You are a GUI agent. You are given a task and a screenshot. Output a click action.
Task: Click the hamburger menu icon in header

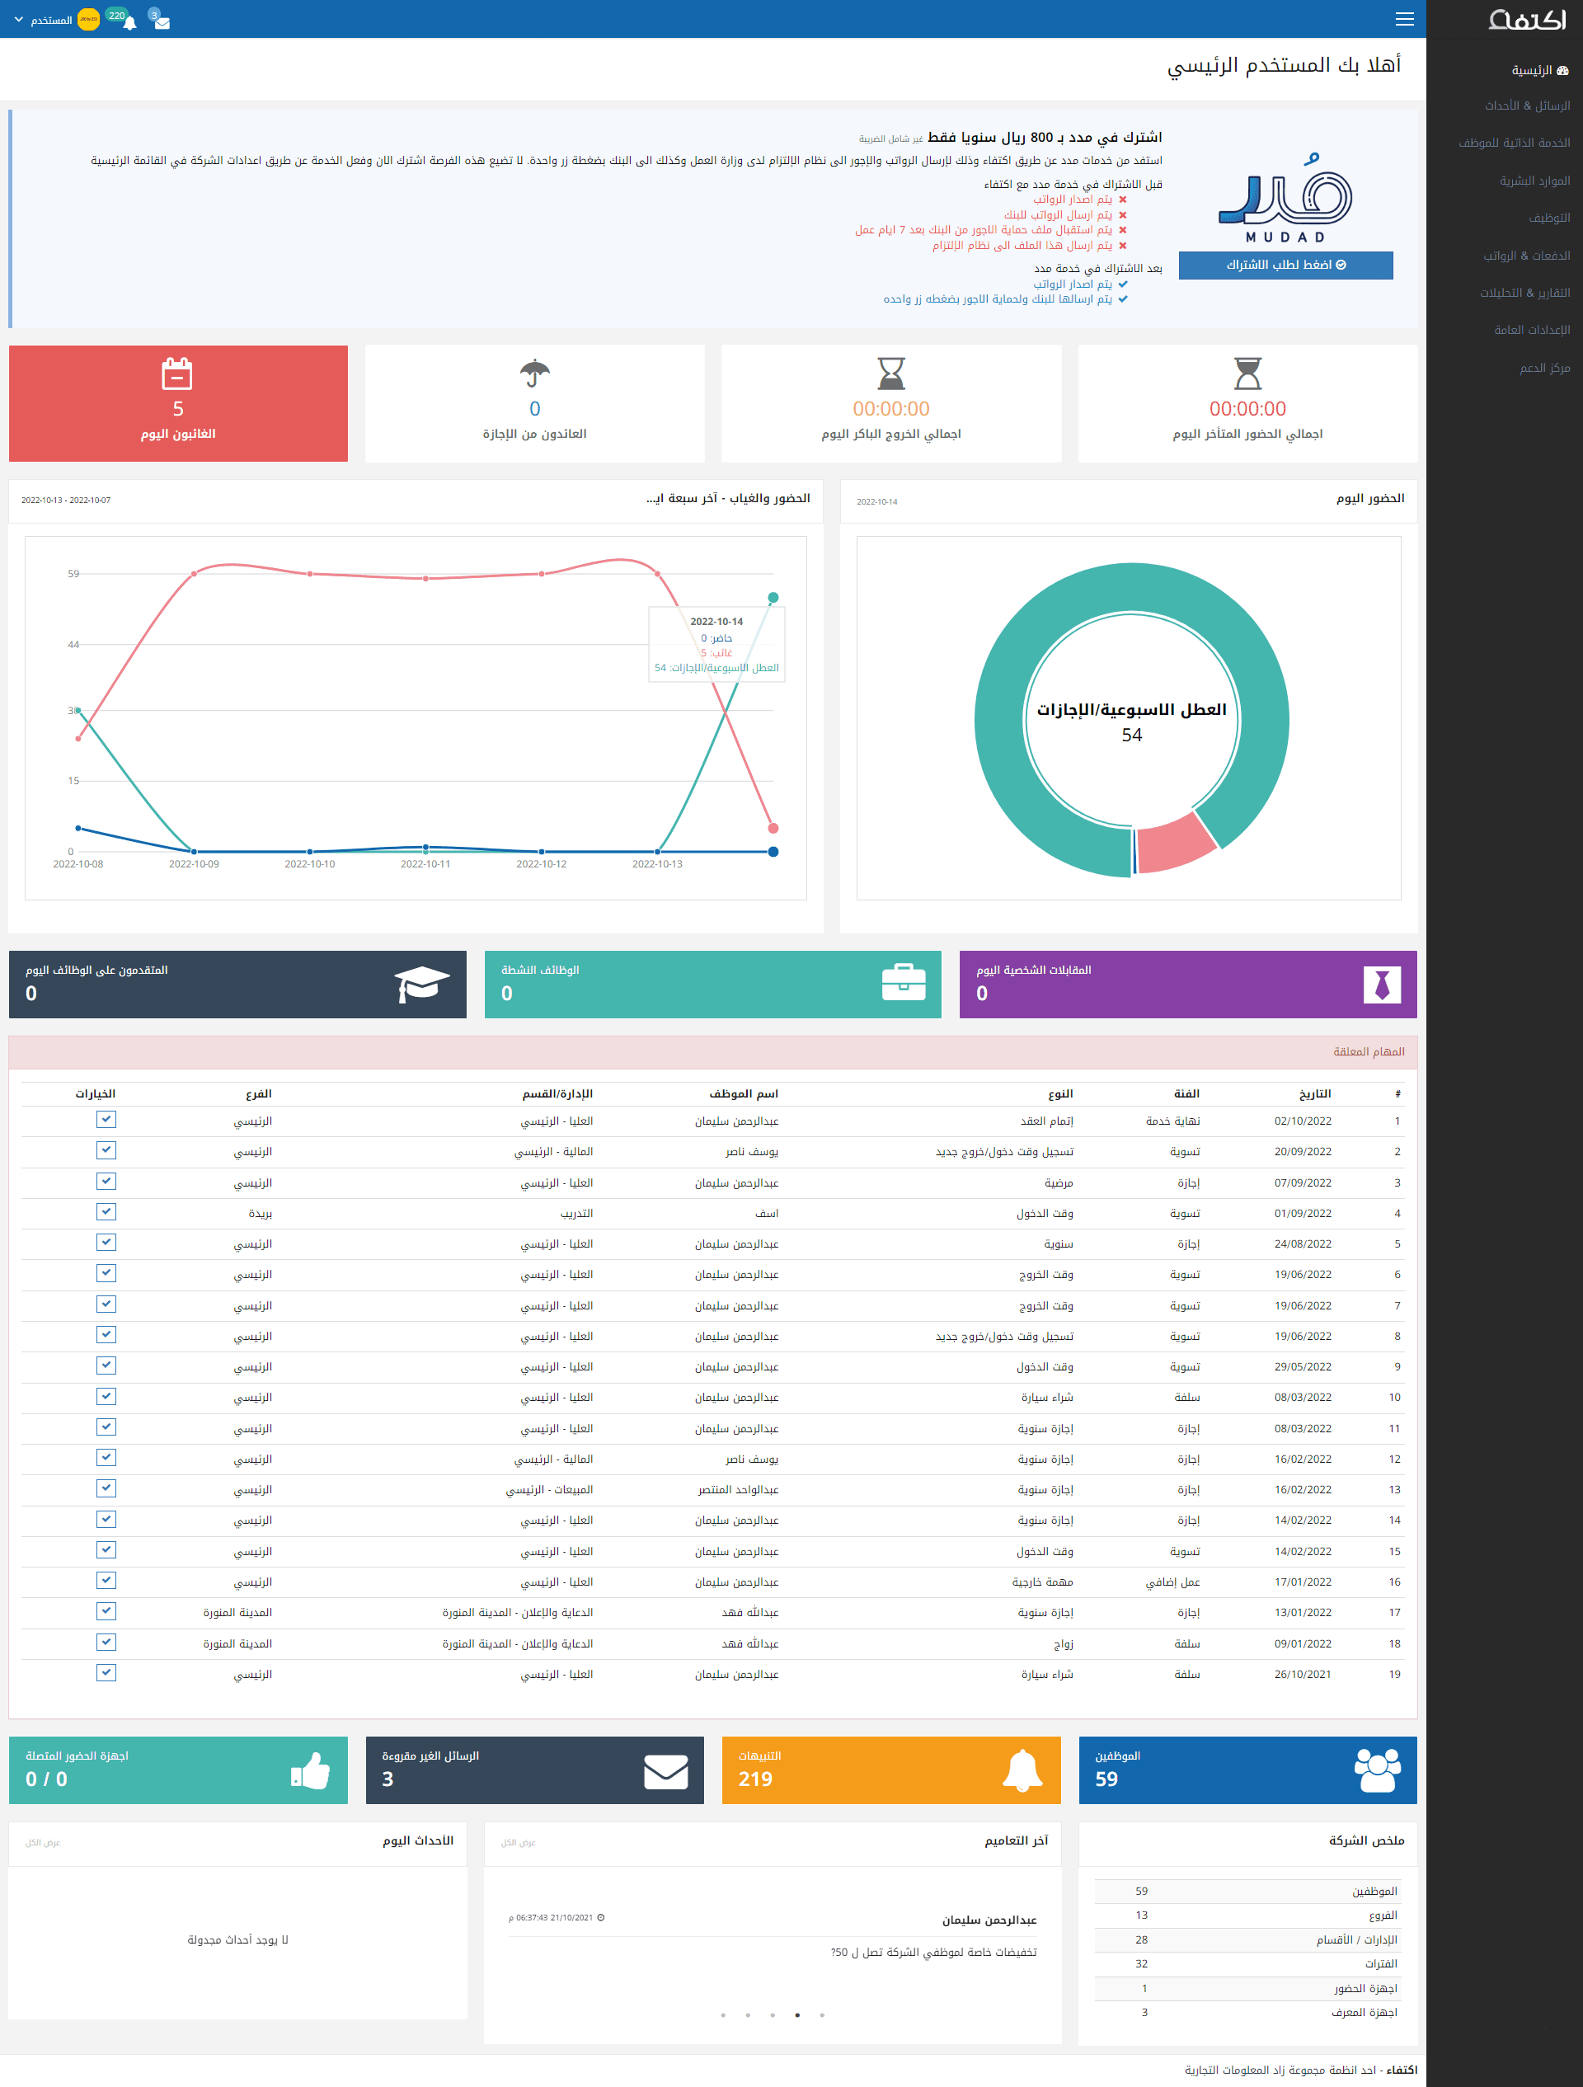[1404, 19]
